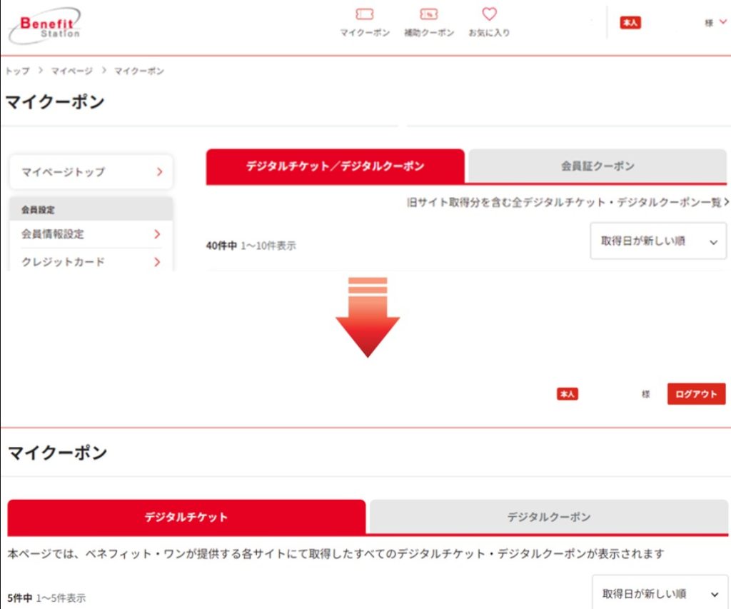Select the デジタルチケット／デジタルクーポン tab

click(335, 166)
